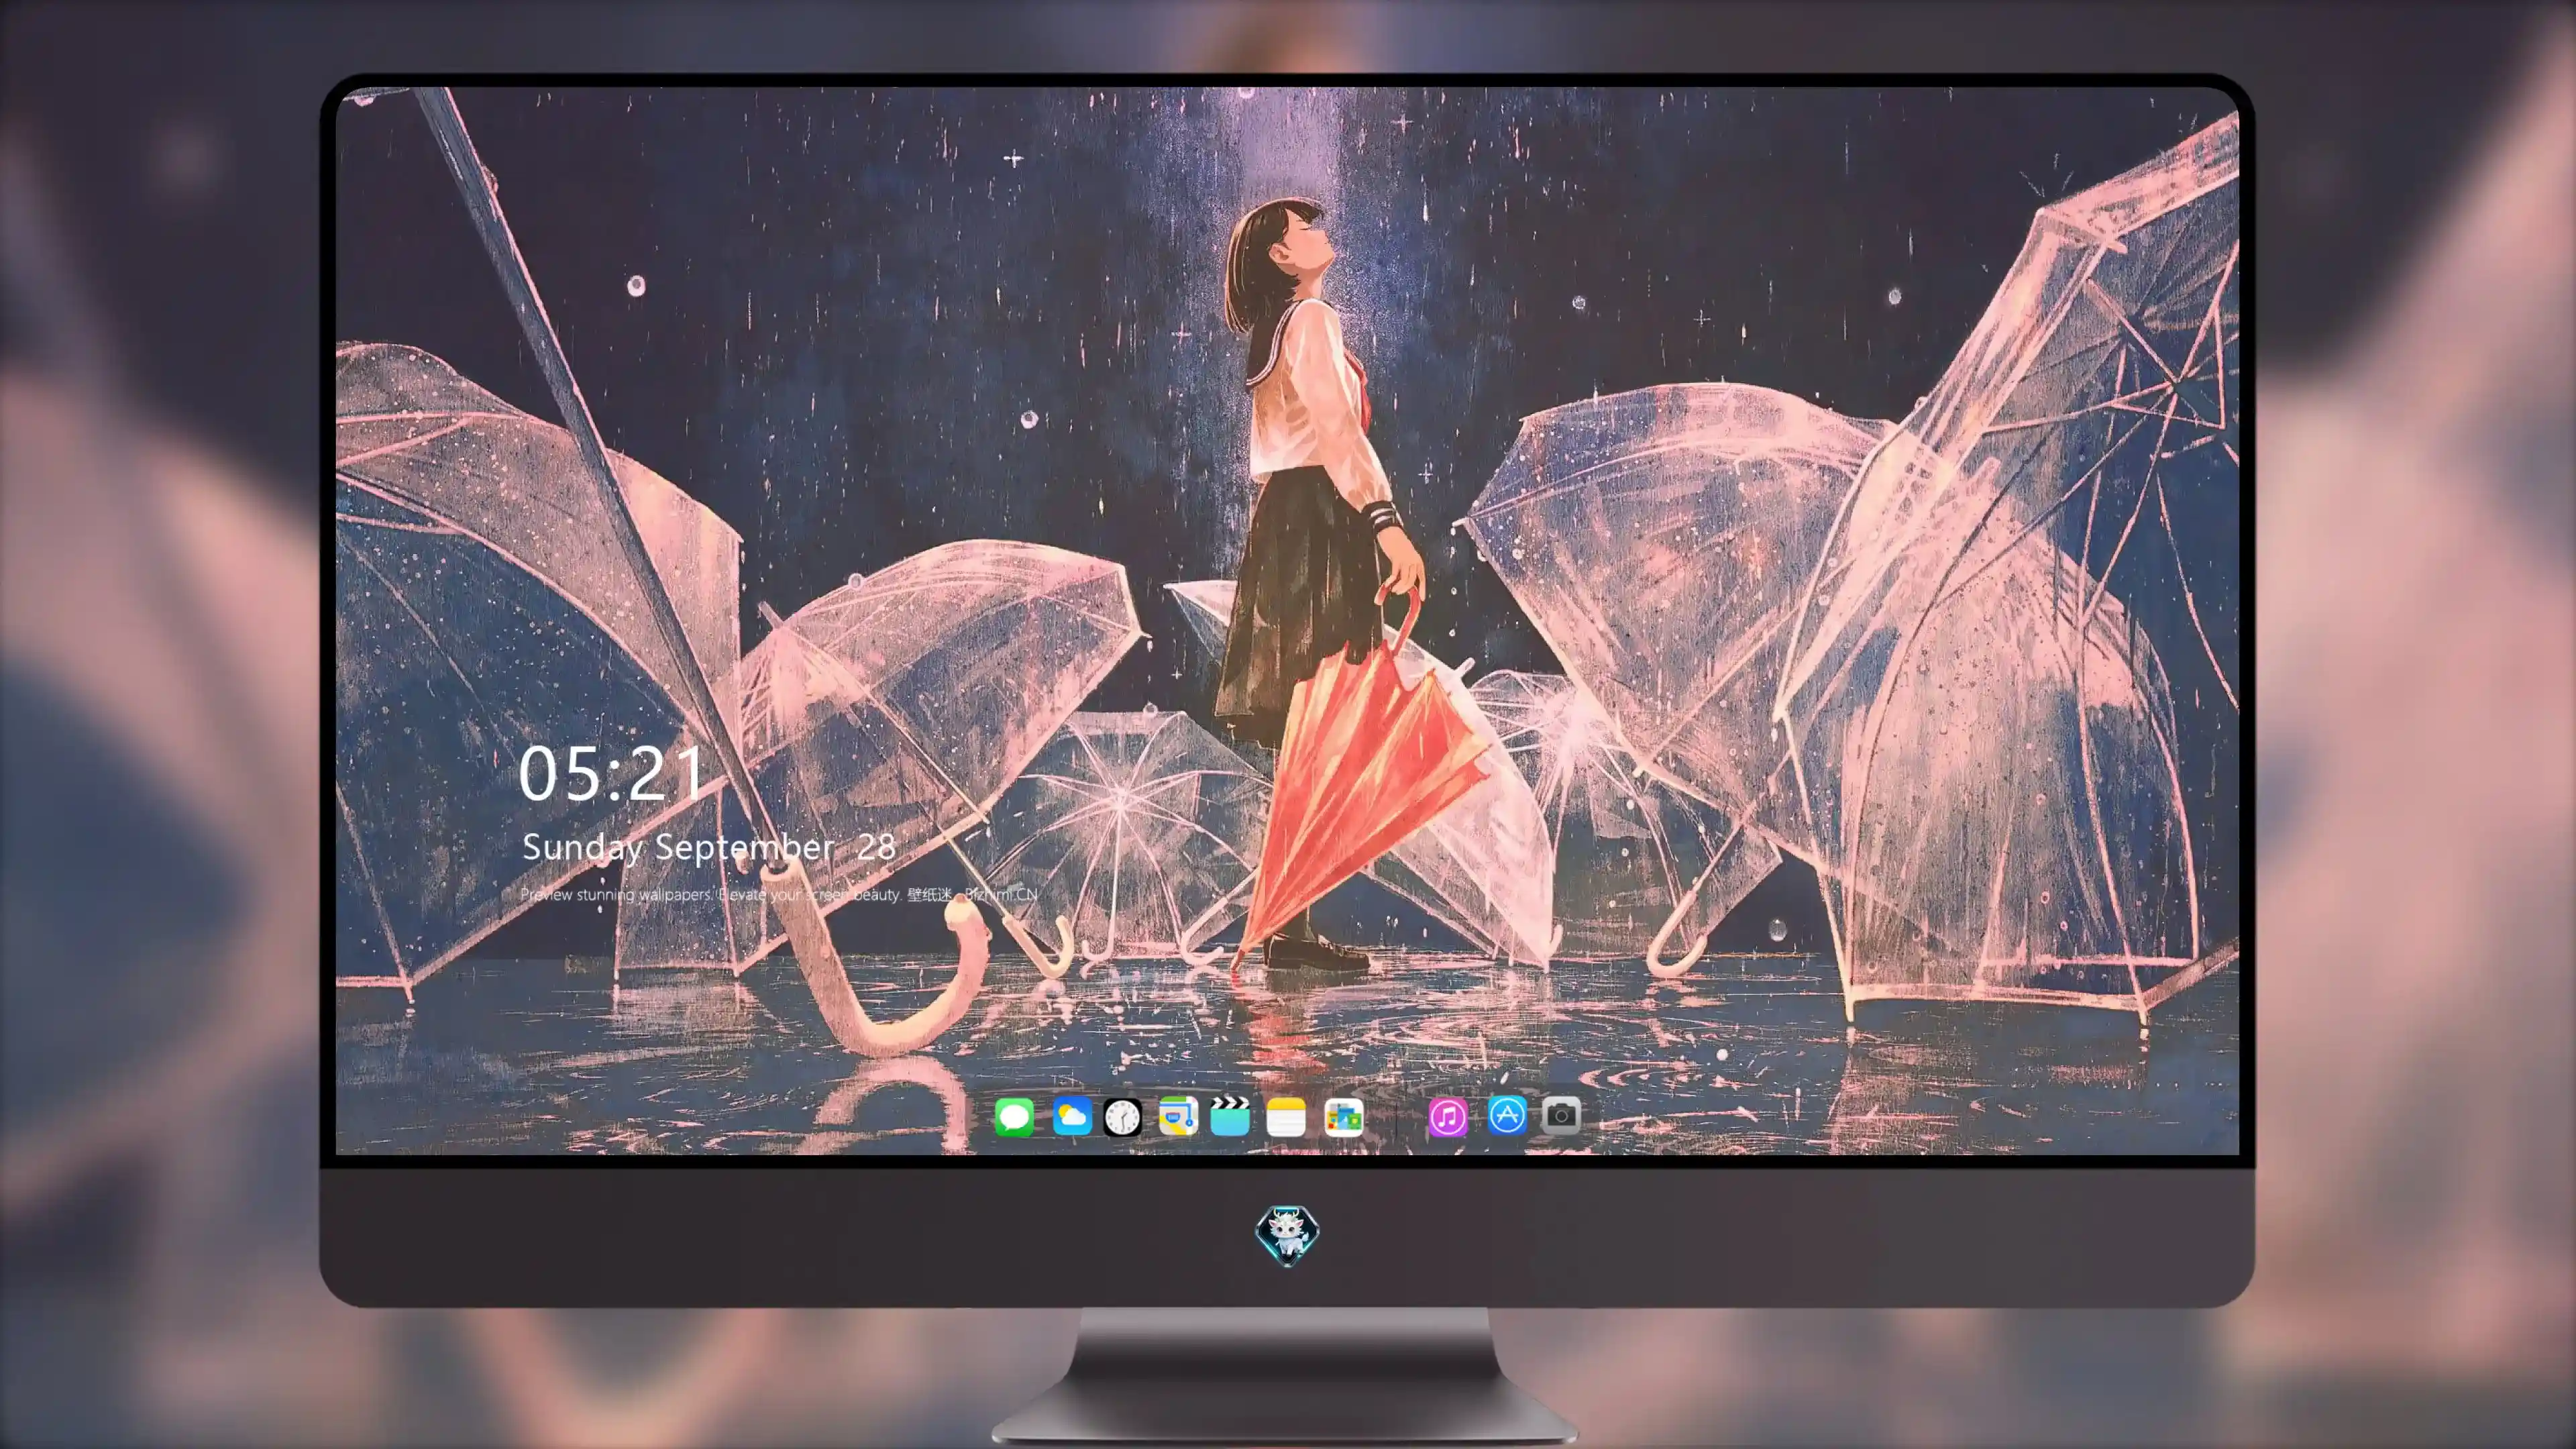Screen dimensions: 2576x1449
Task: Click the 05:21 clock display
Action: pos(612,773)
